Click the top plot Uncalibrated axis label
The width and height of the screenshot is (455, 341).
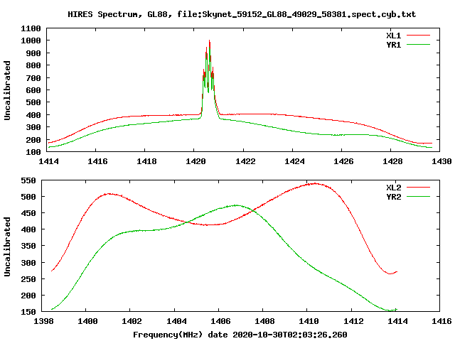point(7,90)
